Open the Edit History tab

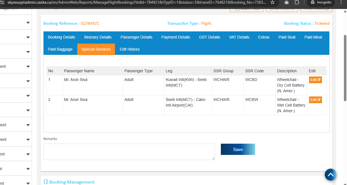[130, 49]
